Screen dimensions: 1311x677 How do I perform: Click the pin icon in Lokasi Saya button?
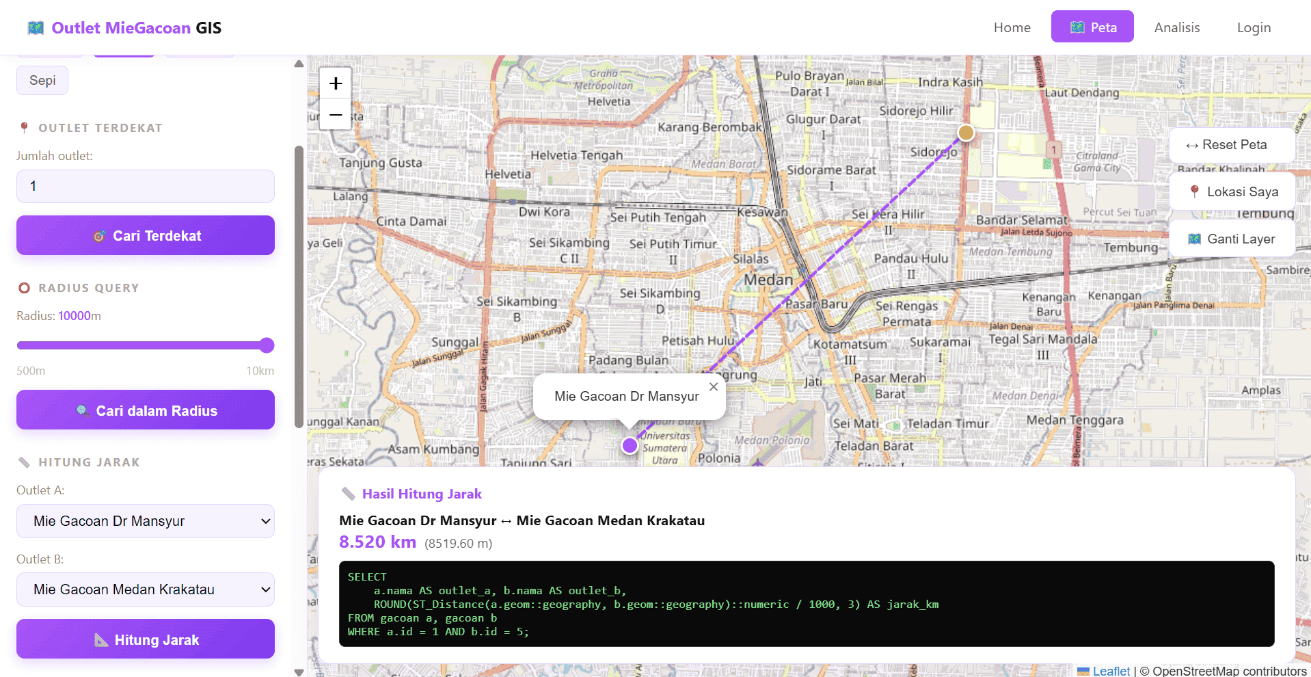click(1194, 191)
